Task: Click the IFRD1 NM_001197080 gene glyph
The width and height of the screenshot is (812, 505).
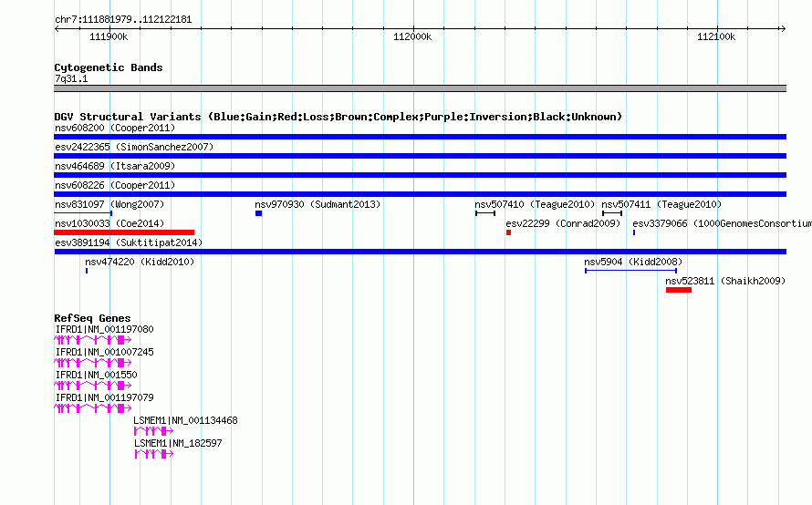Action: coord(93,340)
